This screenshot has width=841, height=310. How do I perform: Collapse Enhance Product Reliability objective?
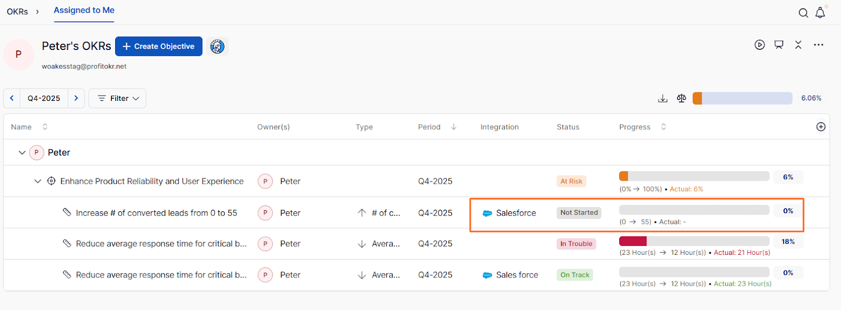[x=38, y=181]
